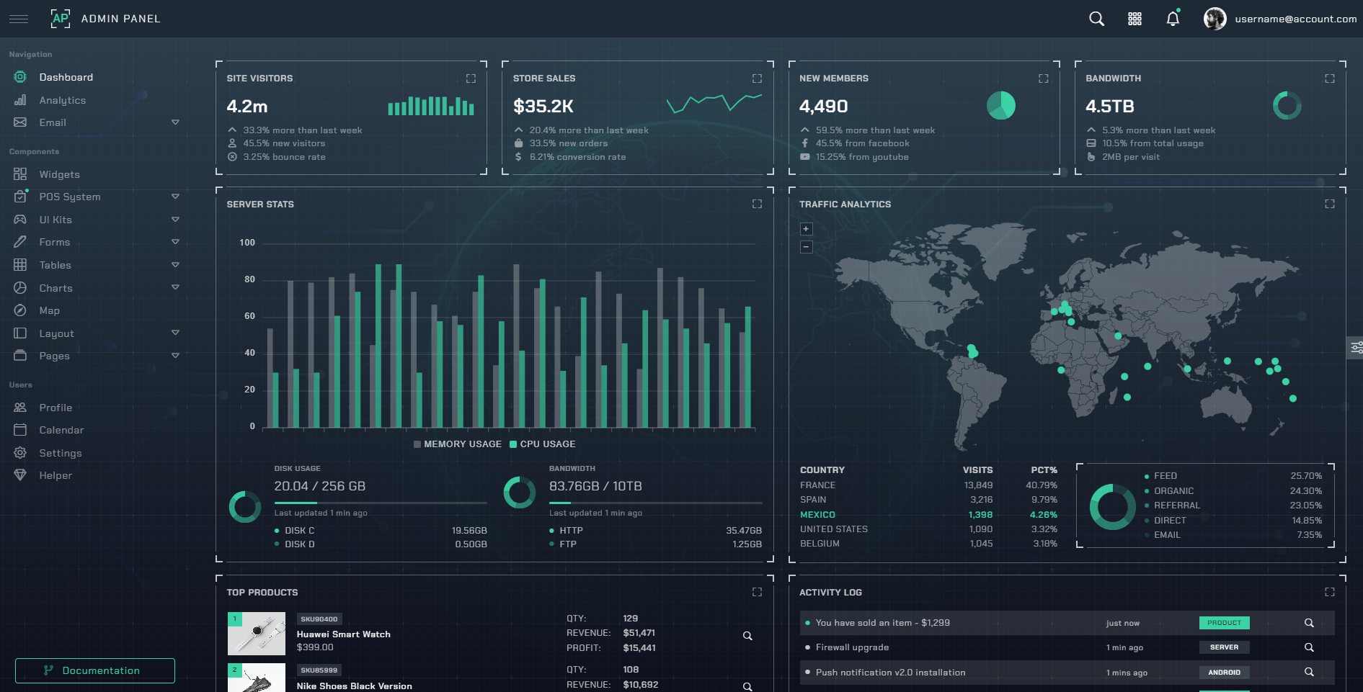Click the PRODUCT tag in the Activity Log
The height and width of the screenshot is (692, 1363).
tap(1224, 622)
